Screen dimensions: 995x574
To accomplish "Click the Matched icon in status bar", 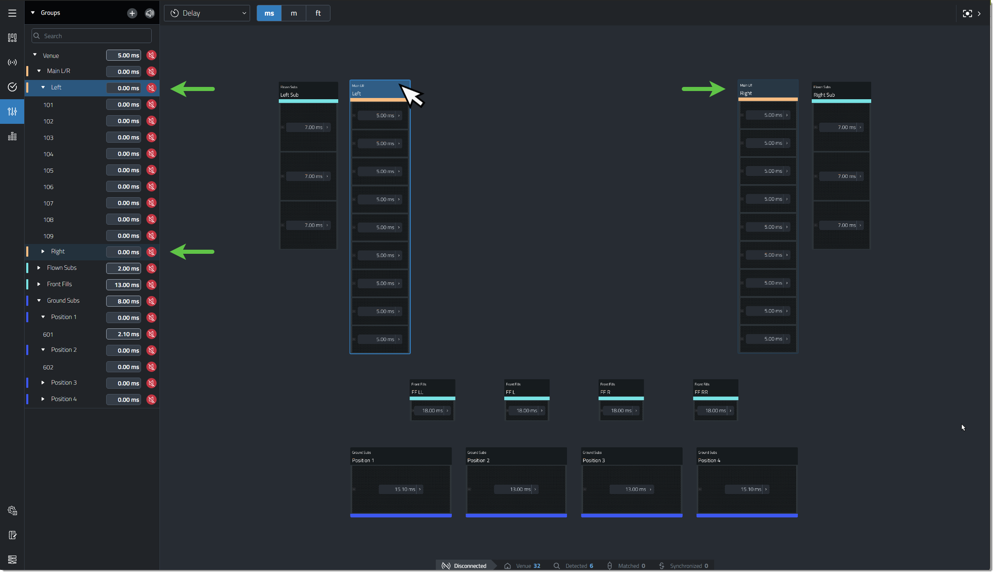I will (x=610, y=566).
